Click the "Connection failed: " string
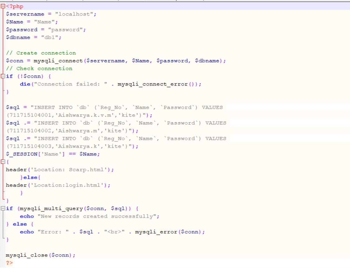 pos(71,84)
